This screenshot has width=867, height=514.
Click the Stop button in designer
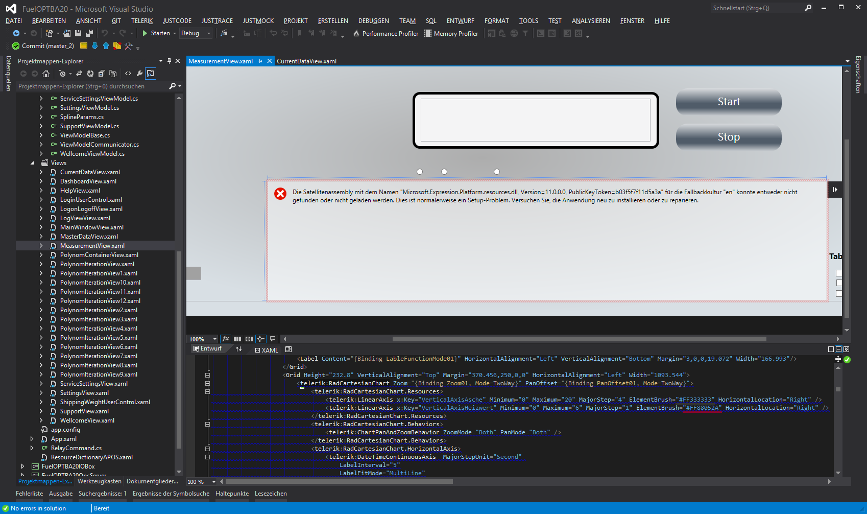pyautogui.click(x=729, y=137)
